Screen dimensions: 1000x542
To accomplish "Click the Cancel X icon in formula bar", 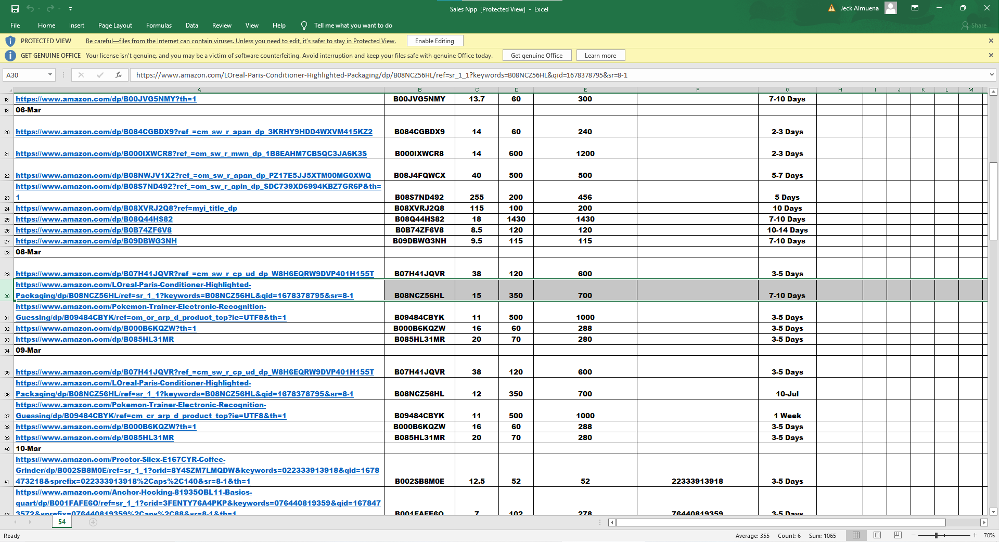I will click(x=81, y=75).
